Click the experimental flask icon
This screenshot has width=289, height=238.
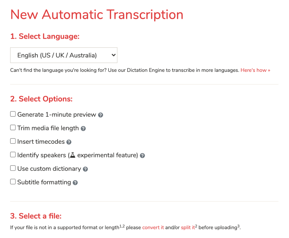pyautogui.click(x=73, y=155)
